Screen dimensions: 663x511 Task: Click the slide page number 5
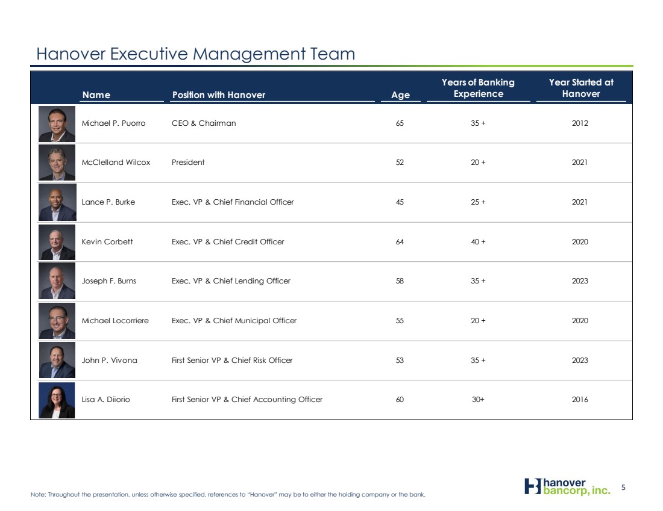[x=623, y=488]
